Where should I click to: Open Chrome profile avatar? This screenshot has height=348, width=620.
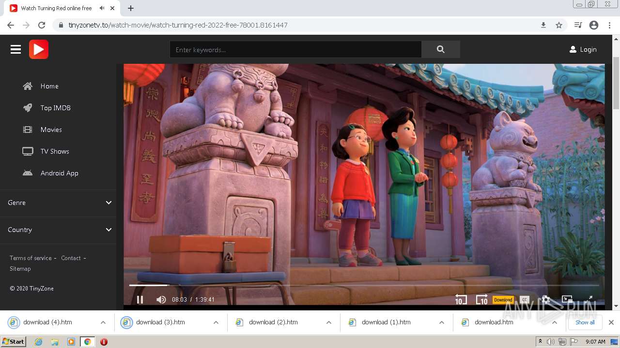pos(594,25)
